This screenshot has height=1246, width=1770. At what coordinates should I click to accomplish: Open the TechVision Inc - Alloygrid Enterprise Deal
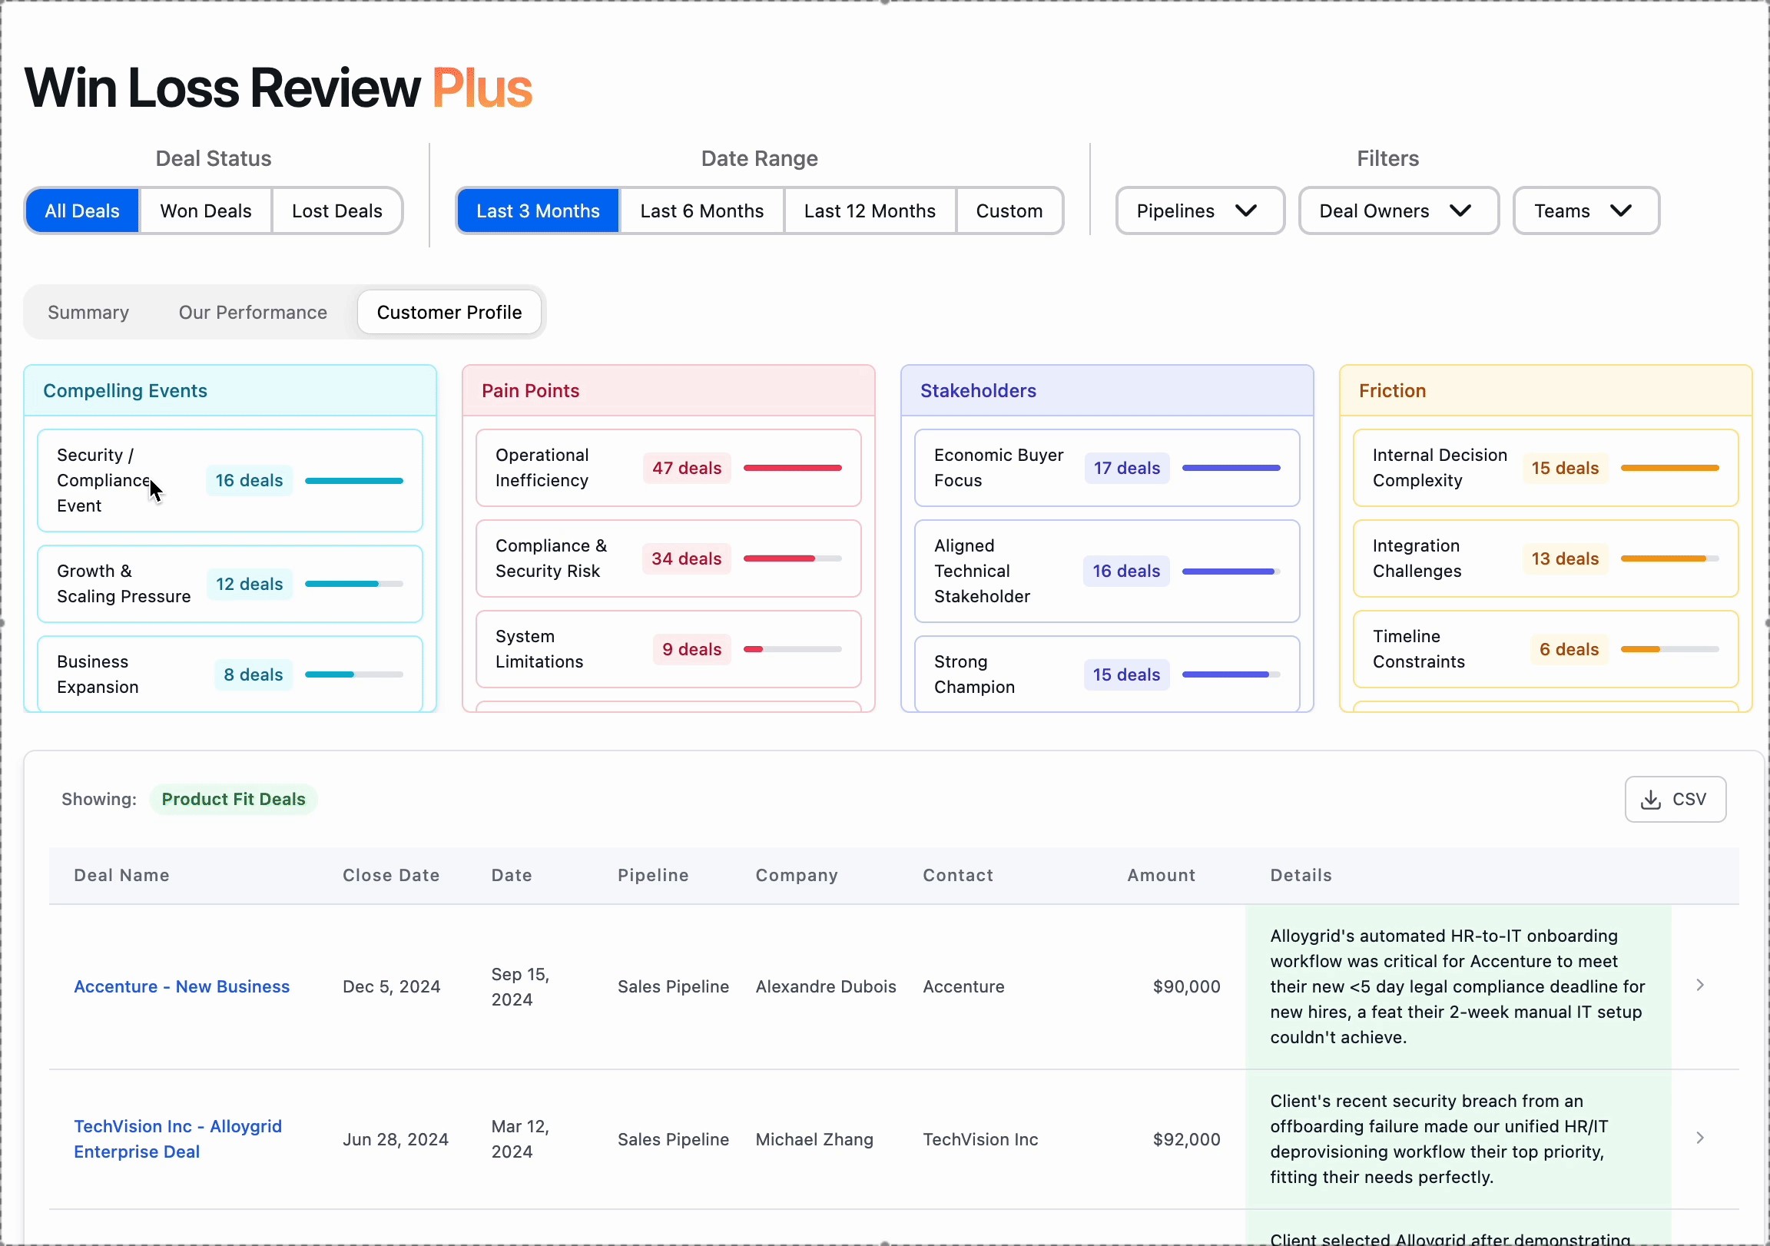tap(177, 1138)
